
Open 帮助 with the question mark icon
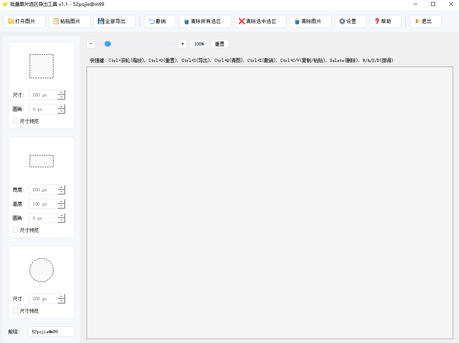point(385,21)
